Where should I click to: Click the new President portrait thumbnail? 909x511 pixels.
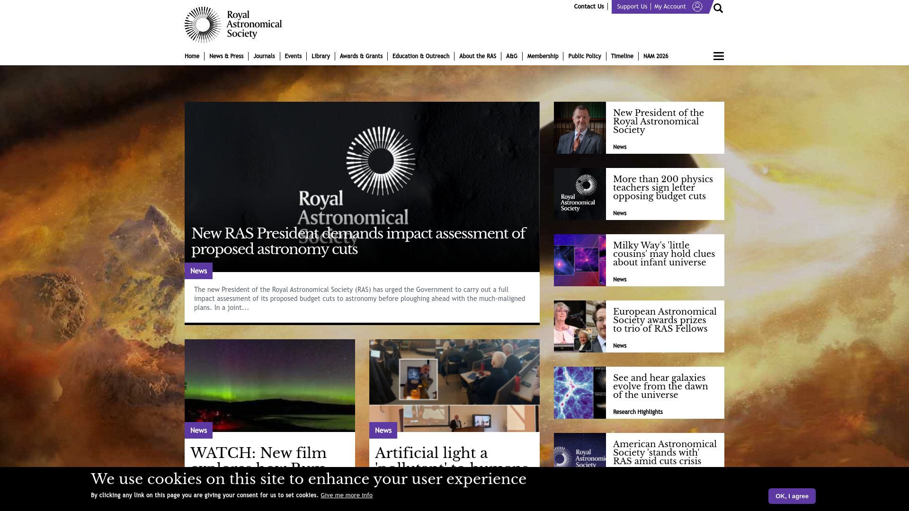580,128
